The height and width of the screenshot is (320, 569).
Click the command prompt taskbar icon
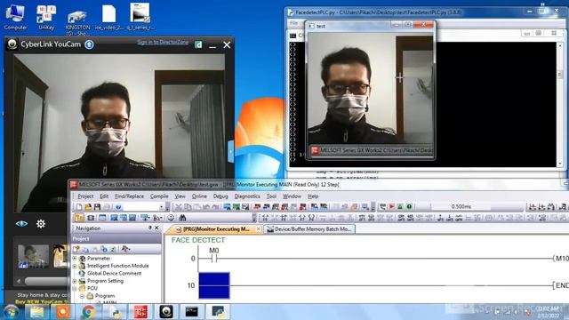point(192,312)
